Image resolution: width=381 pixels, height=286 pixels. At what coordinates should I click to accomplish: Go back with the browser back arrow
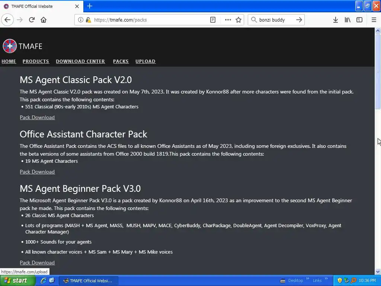(x=7, y=20)
